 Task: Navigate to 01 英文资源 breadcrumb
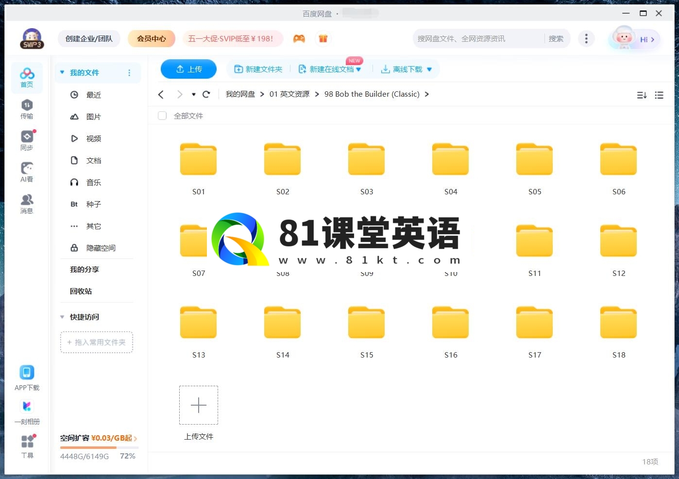point(289,94)
